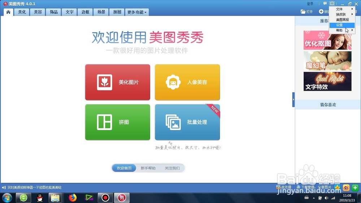Screen dimensions: 361x203
Task: Click the status bar speaker announcement icon
Action: click(x=4, y=187)
